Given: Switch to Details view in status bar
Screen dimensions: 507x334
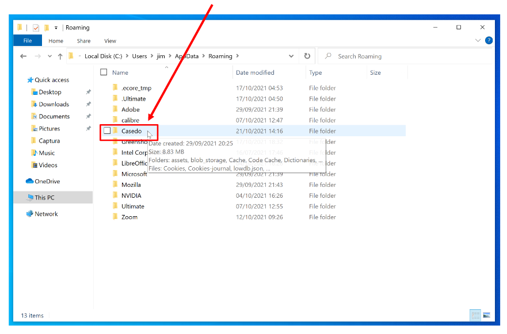Looking at the screenshot, I should [475, 315].
